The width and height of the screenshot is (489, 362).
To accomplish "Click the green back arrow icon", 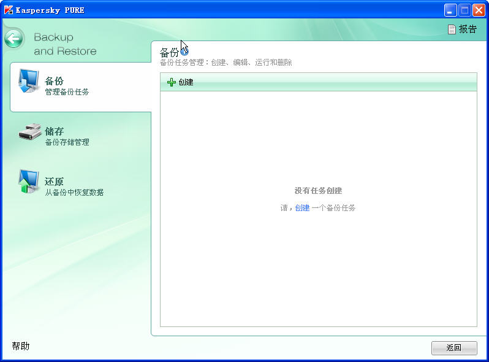I will pyautogui.click(x=14, y=39).
